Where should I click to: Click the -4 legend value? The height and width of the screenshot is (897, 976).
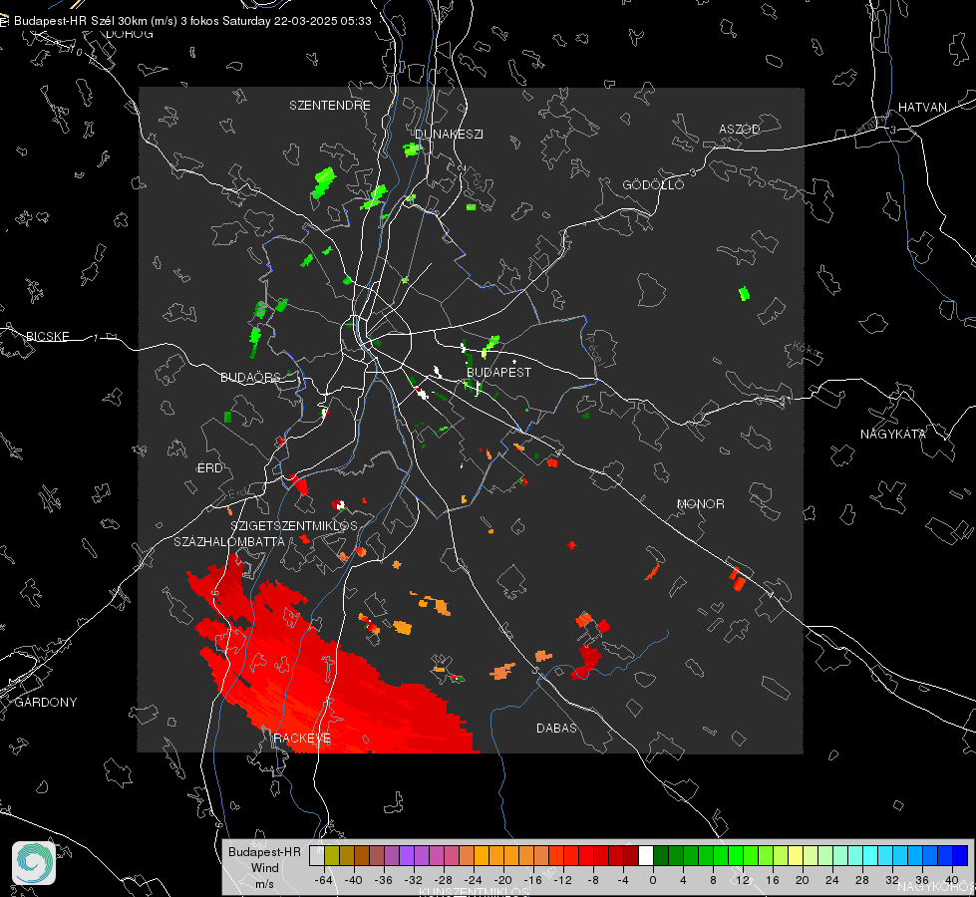point(623,880)
